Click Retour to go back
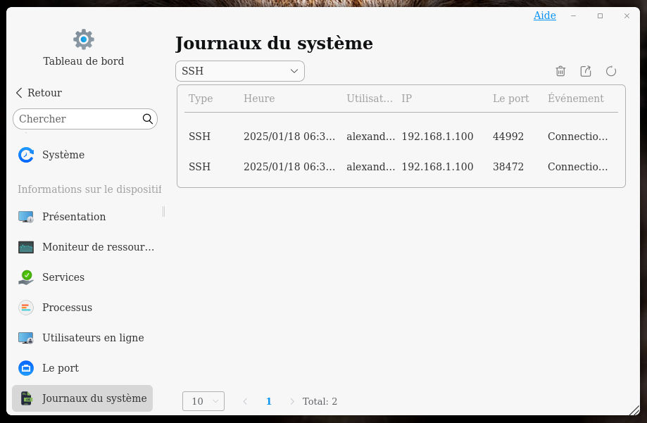 pos(39,93)
